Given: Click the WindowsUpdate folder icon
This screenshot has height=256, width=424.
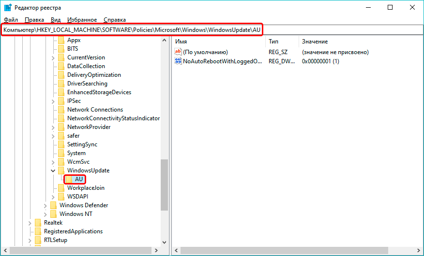Looking at the screenshot, I should coord(61,171).
